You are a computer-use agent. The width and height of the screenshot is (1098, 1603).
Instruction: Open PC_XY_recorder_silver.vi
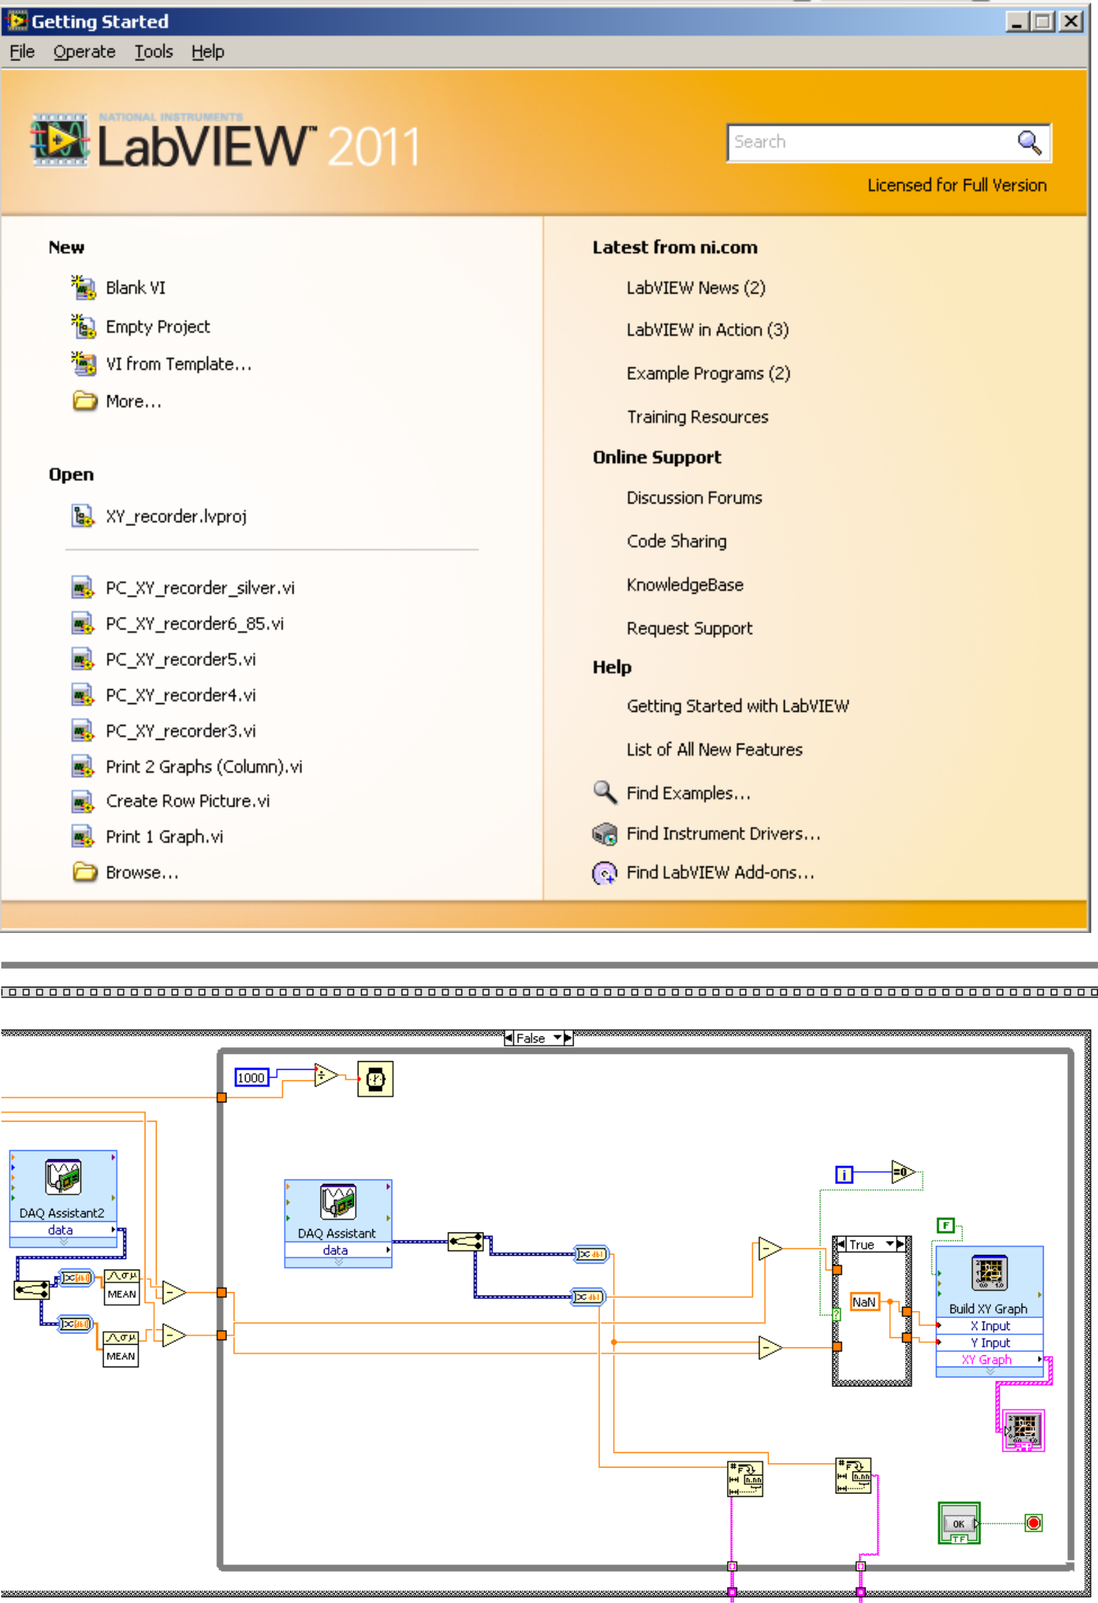click(x=200, y=588)
